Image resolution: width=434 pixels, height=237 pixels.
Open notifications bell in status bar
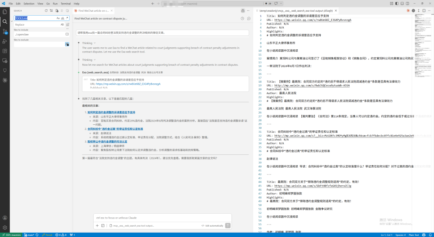(430, 235)
